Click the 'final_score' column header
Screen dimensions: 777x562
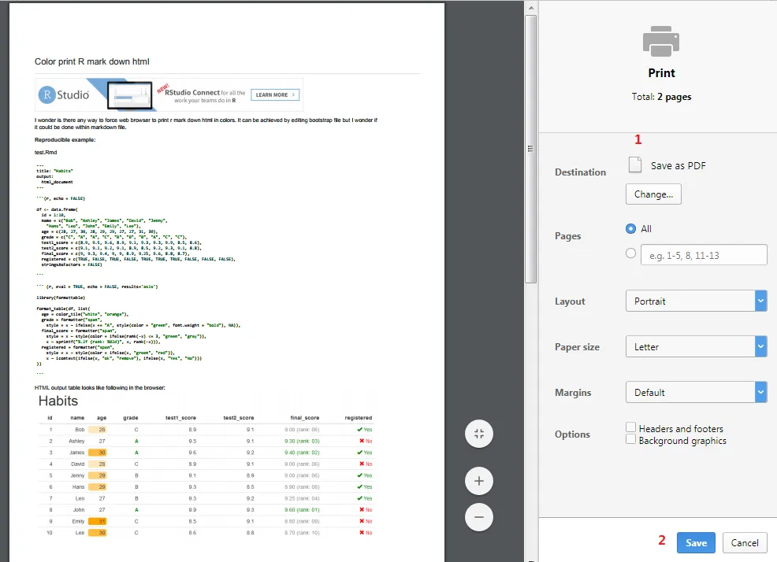305,417
